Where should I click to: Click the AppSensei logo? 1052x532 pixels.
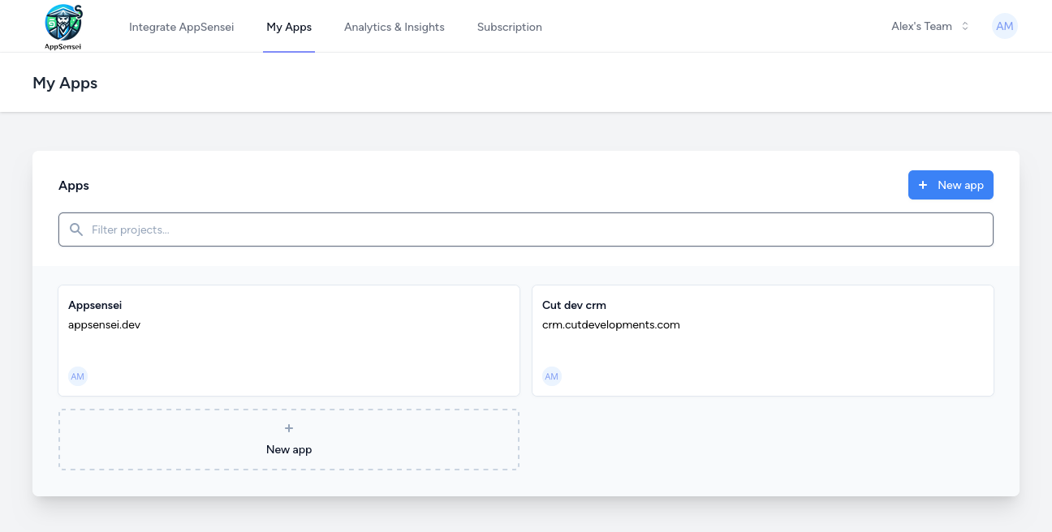63,27
